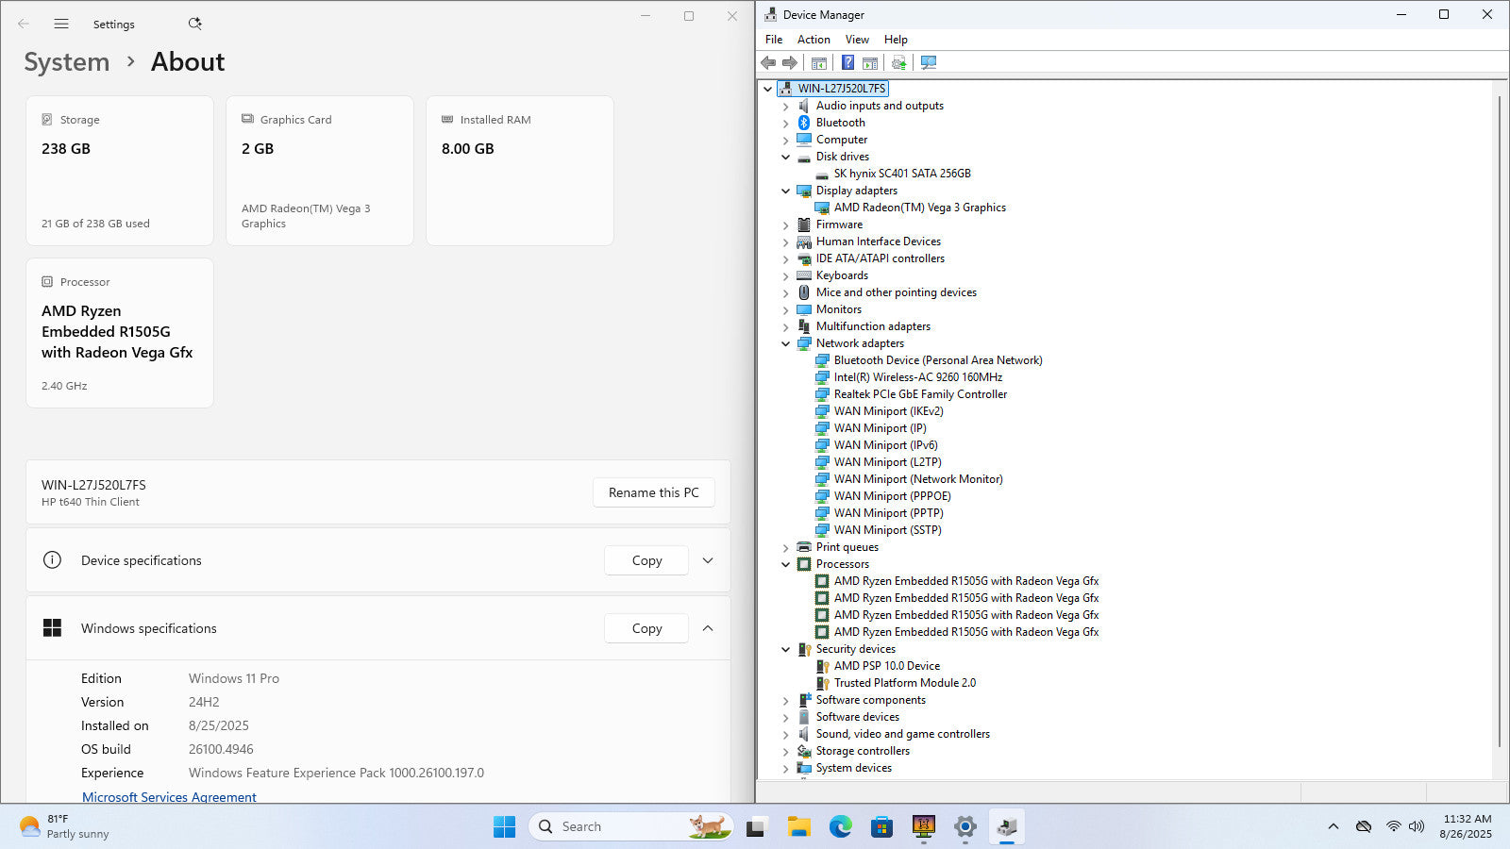Click the Back arrow in Device Manager toolbar
Viewport: 1510px width, 849px height.
point(768,62)
